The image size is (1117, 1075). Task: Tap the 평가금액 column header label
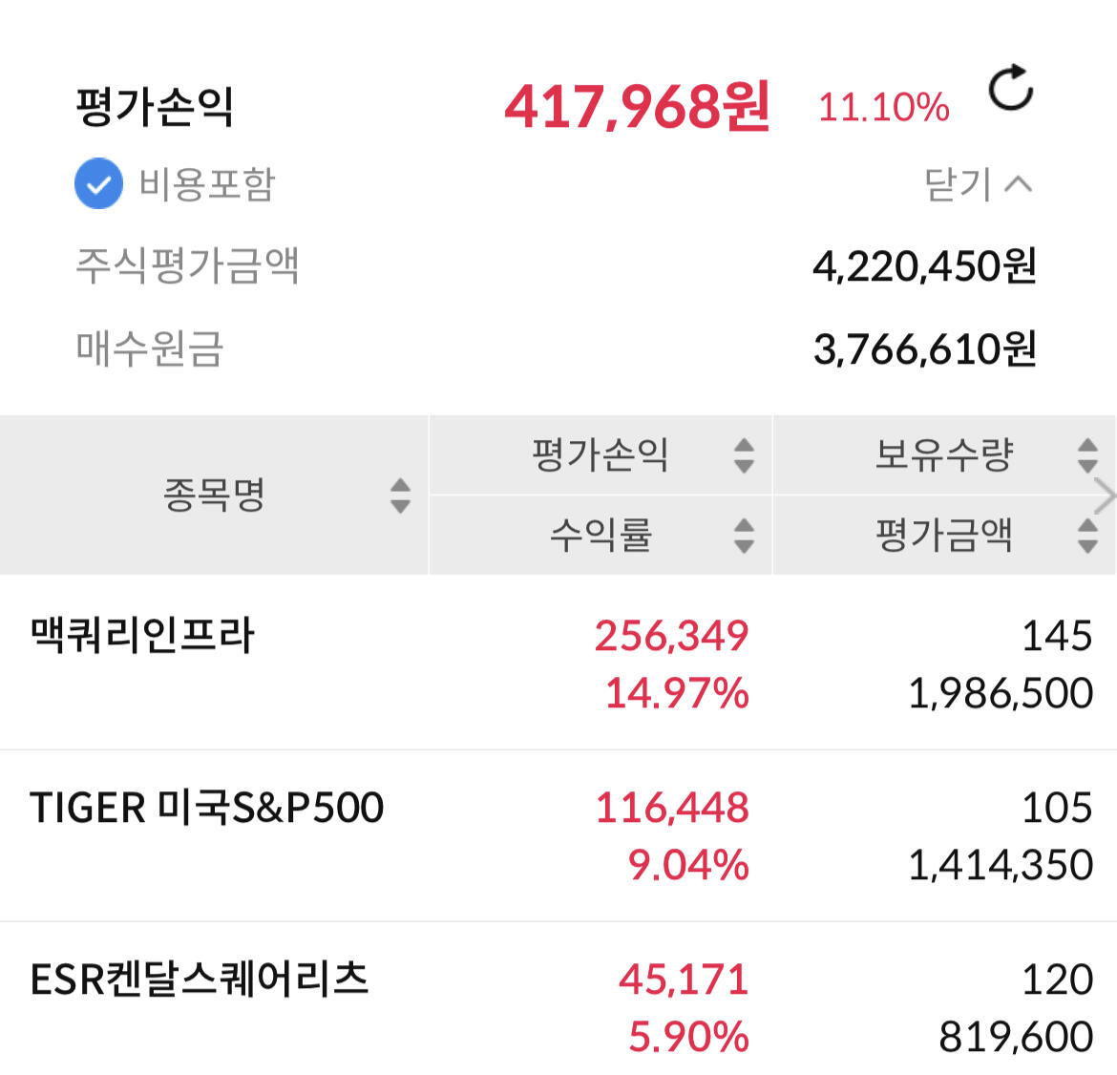[943, 536]
